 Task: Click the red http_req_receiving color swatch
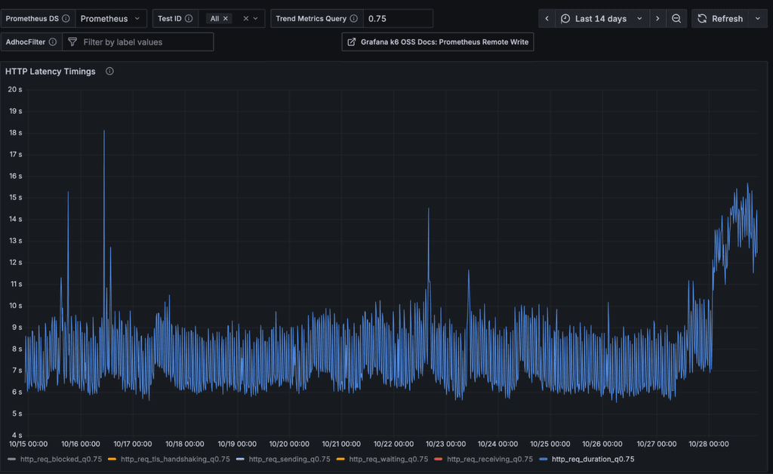click(x=439, y=459)
